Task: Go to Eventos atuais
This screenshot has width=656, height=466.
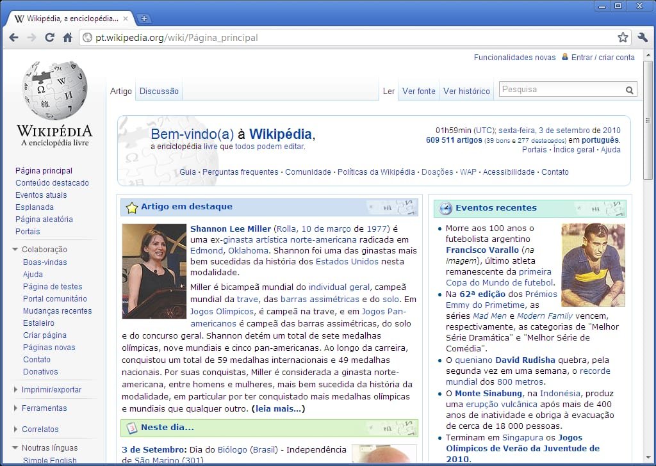Action: tap(41, 195)
